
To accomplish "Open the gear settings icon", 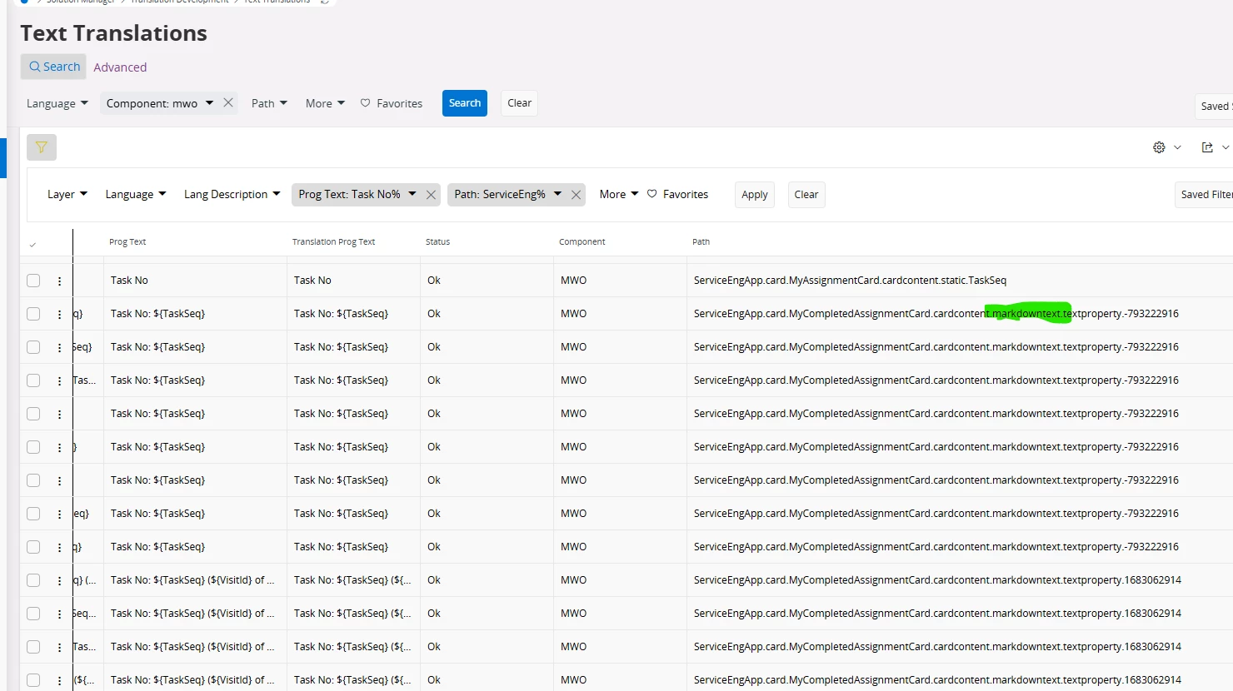I will point(1159,147).
